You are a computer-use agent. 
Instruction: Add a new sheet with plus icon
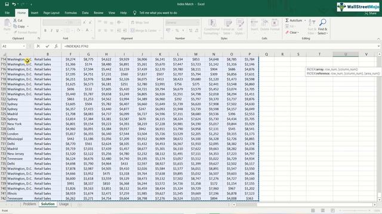pyautogui.click(x=79, y=204)
